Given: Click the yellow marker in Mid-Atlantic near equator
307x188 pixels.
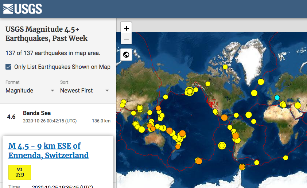Looking at the screenshot, I should click(253, 121).
